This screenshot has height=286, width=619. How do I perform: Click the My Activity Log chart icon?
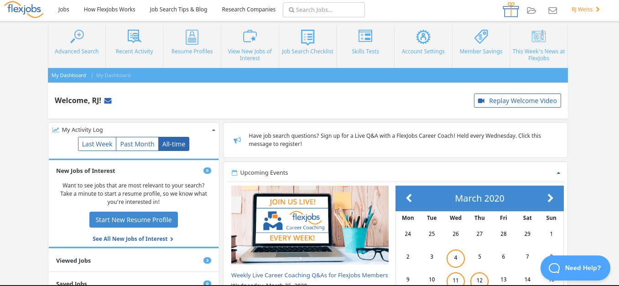[56, 130]
